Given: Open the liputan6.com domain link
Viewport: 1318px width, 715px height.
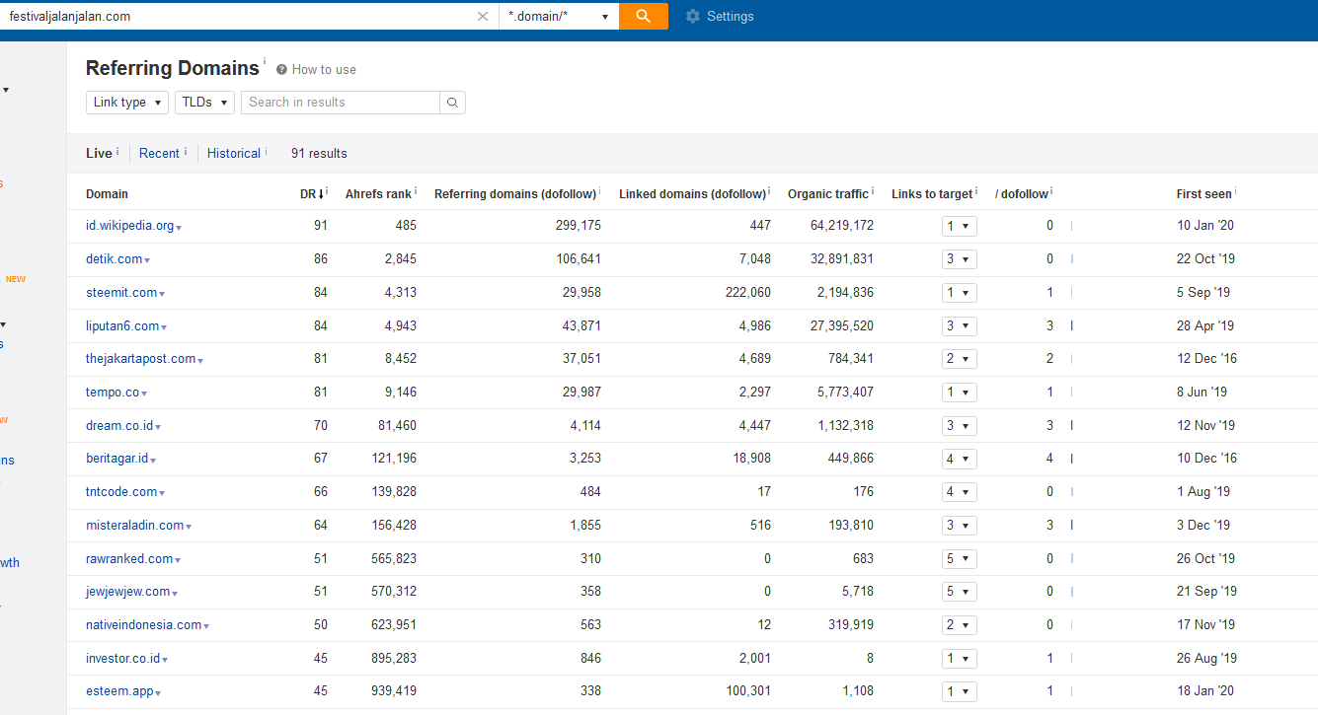Looking at the screenshot, I should [122, 326].
